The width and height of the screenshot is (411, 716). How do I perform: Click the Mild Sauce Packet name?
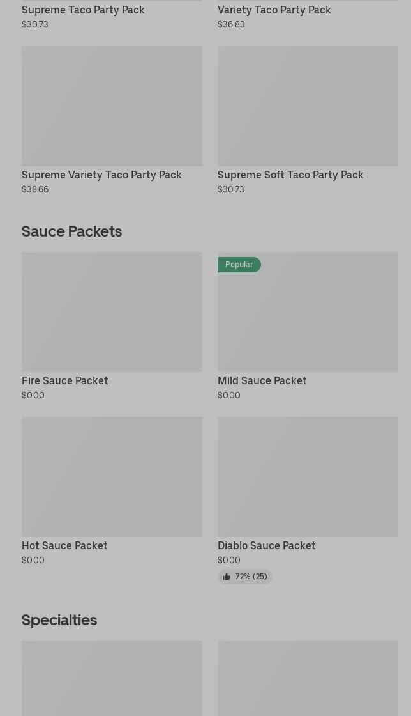262,380
